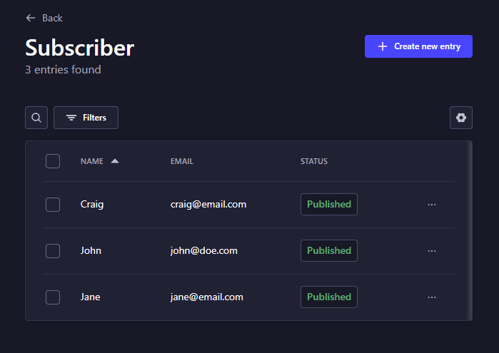Go back using the Back link
This screenshot has width=499, height=353.
pos(52,18)
